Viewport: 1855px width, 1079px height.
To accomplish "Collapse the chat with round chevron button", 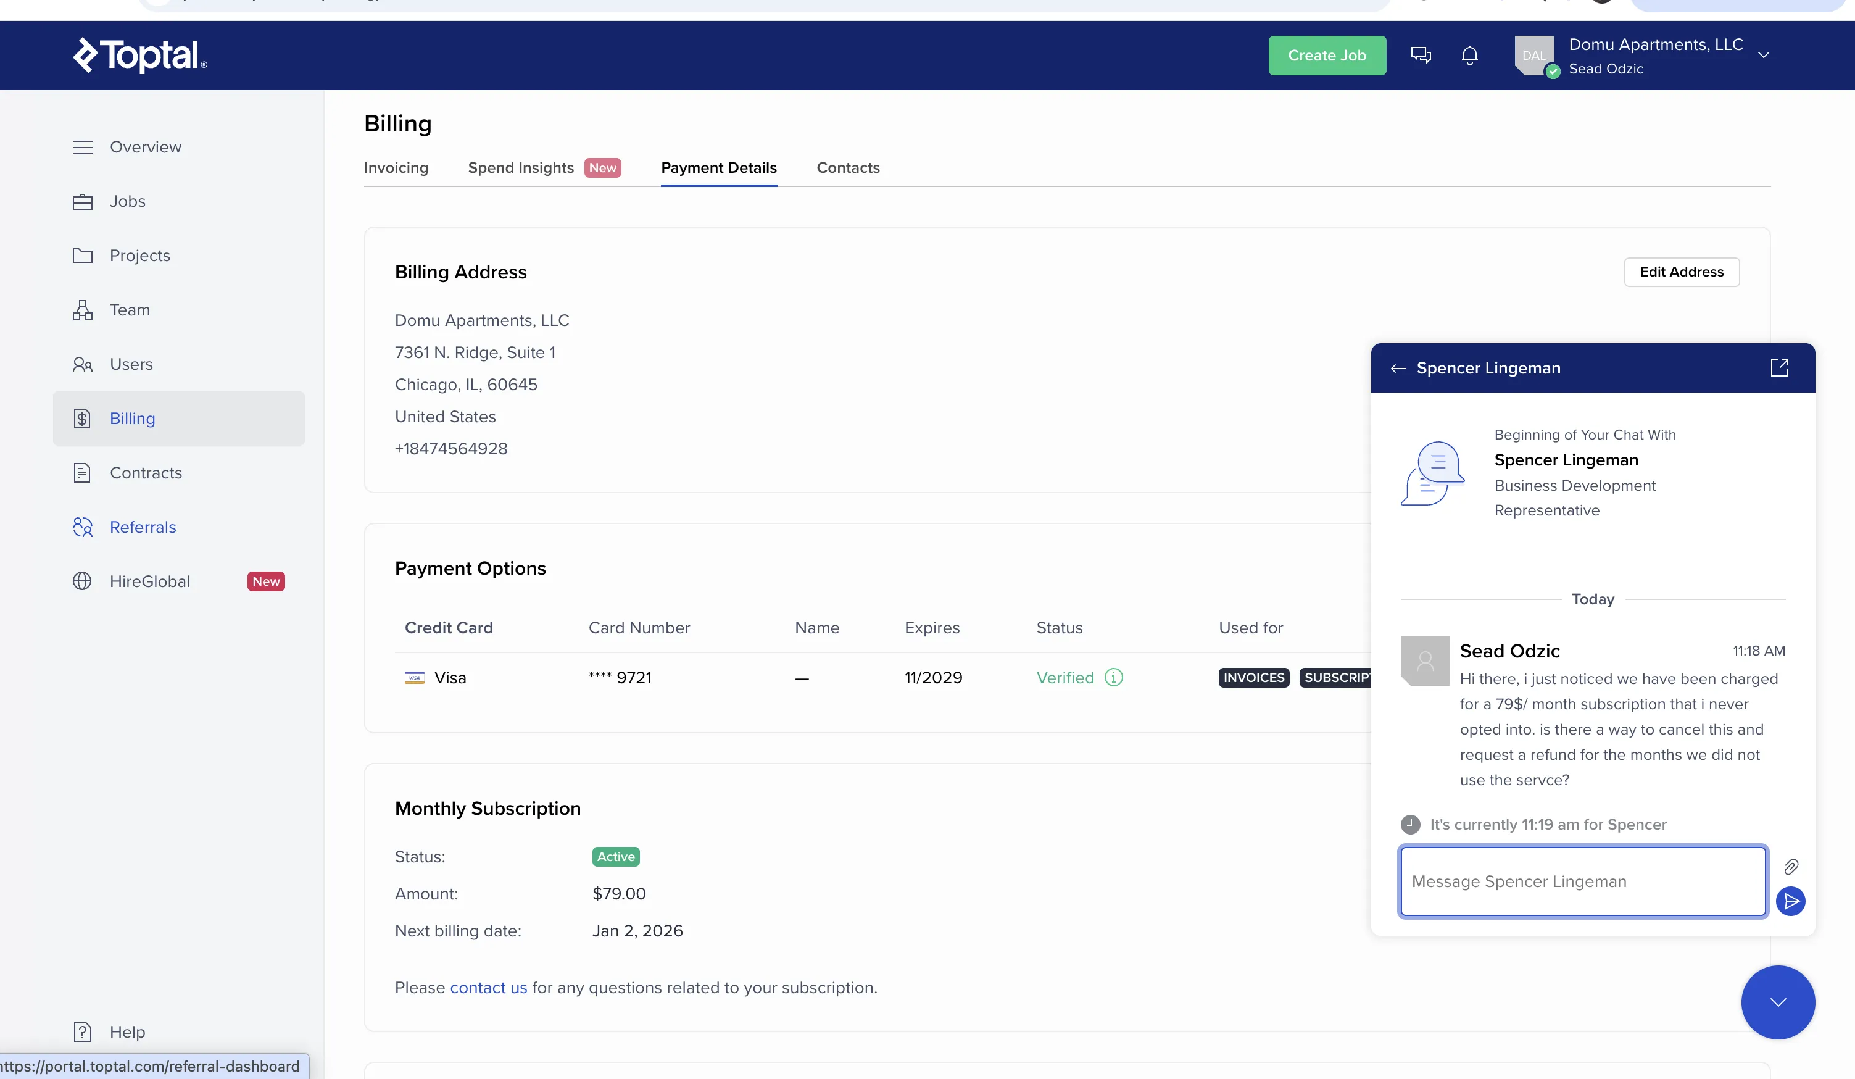I will [x=1777, y=1002].
